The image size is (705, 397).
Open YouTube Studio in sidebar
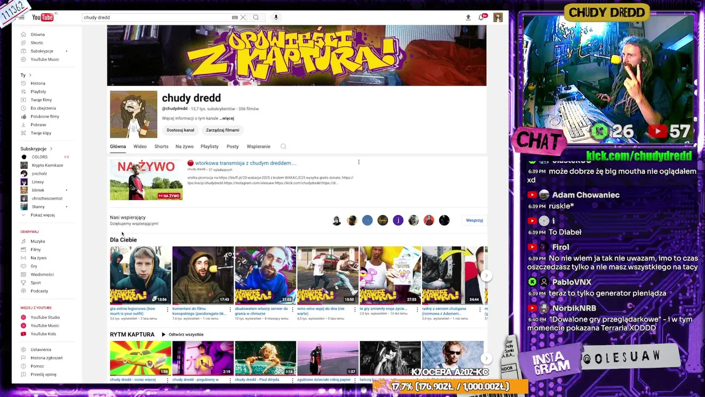[44, 317]
